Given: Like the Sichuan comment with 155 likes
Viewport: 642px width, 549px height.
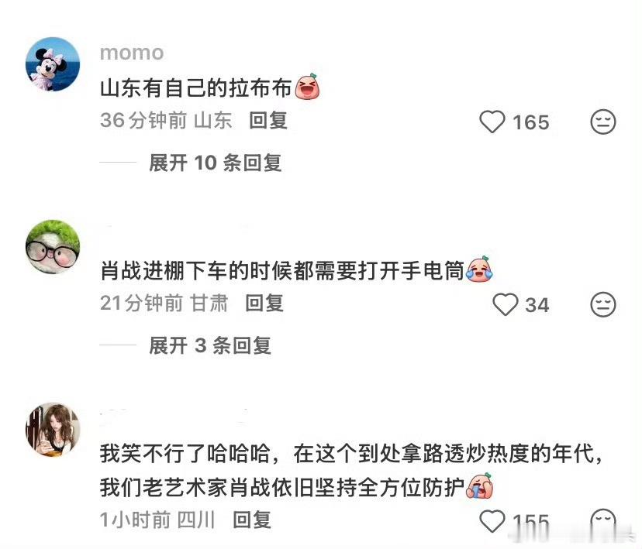Looking at the screenshot, I should [492, 521].
